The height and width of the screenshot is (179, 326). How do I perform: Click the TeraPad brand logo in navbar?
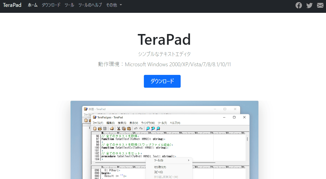point(12,5)
